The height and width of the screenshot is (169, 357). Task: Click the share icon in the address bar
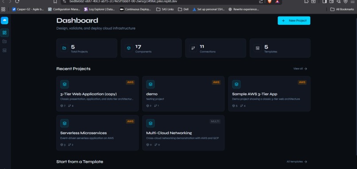tap(261, 1)
